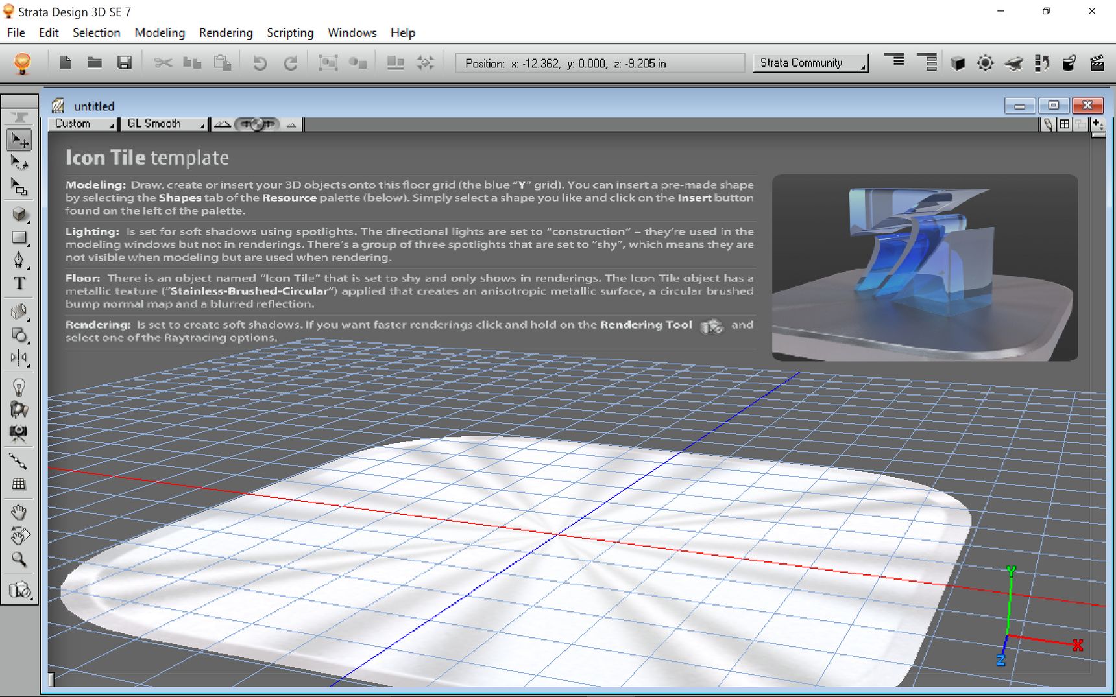Click the Copy toolbar icon
This screenshot has width=1116, height=697.
[192, 63]
